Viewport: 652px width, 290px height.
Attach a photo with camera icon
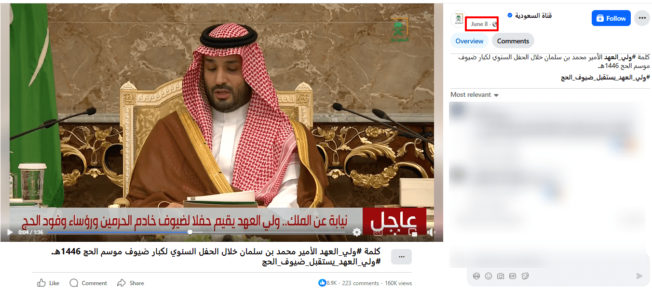(x=501, y=276)
